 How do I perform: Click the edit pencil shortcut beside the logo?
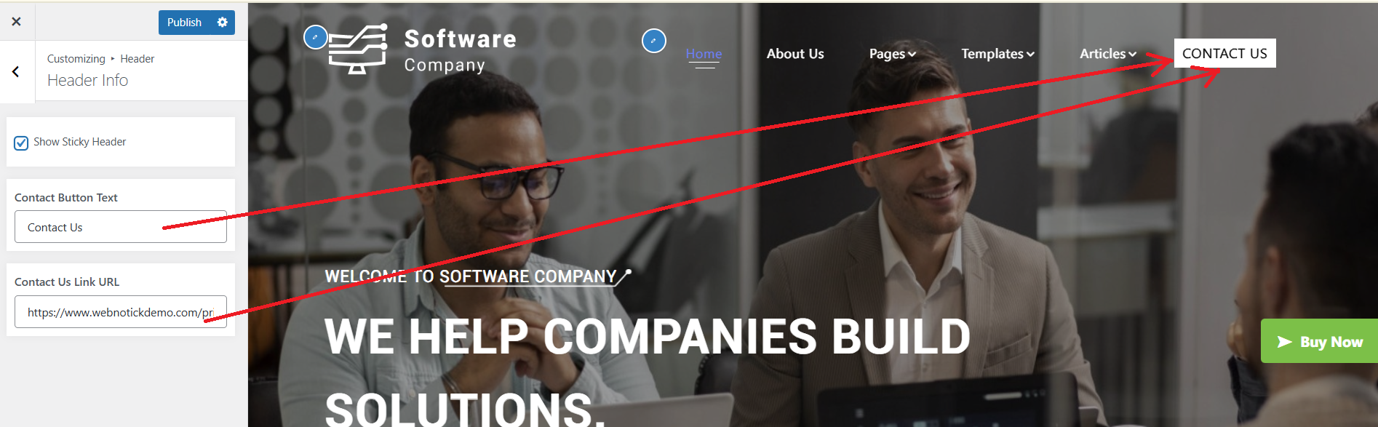click(315, 37)
